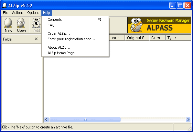193x132 pixels.
Task: Collapse the open Help menu
Action: pyautogui.click(x=47, y=13)
